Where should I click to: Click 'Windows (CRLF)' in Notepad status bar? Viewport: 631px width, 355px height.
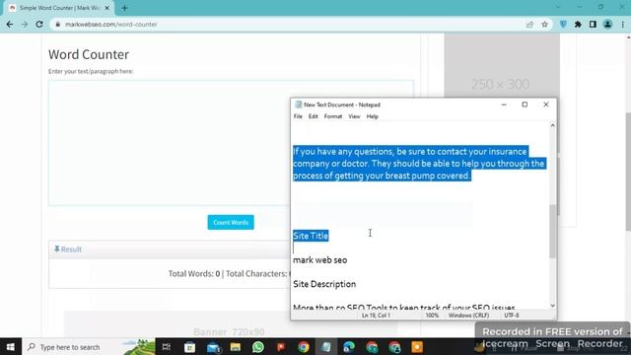click(x=468, y=316)
